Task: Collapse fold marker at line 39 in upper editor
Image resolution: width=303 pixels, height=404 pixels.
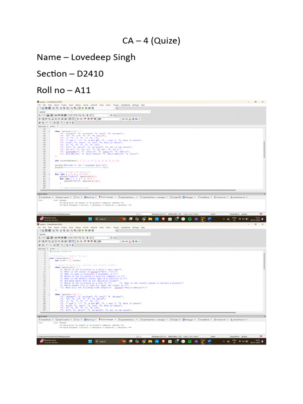Action: tap(49, 174)
